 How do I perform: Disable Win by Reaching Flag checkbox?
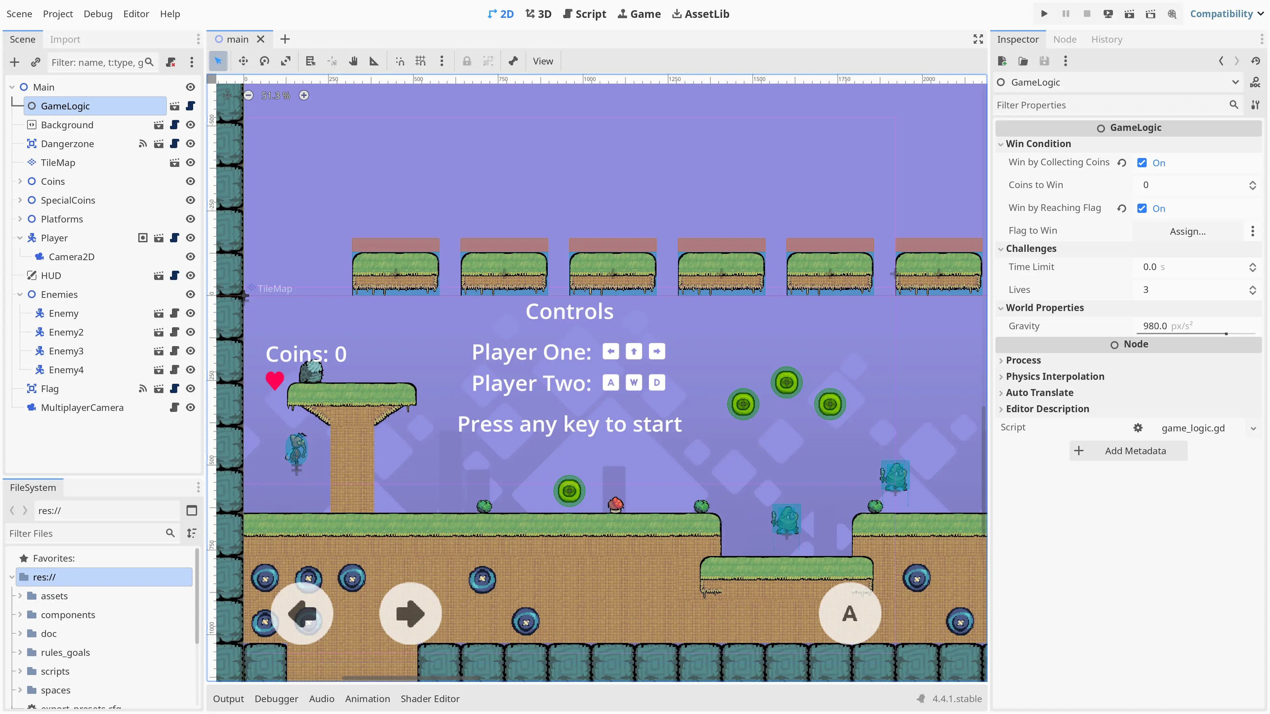(x=1142, y=209)
